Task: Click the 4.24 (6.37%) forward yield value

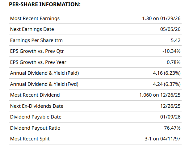Action: (x=164, y=84)
